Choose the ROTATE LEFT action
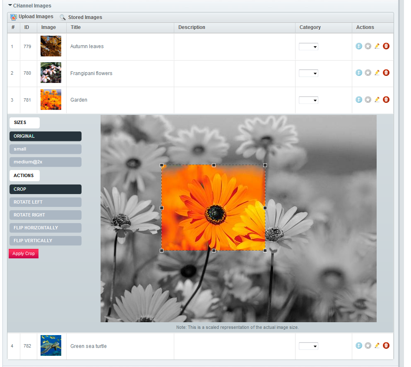This screenshot has height=367, width=411. pos(46,202)
